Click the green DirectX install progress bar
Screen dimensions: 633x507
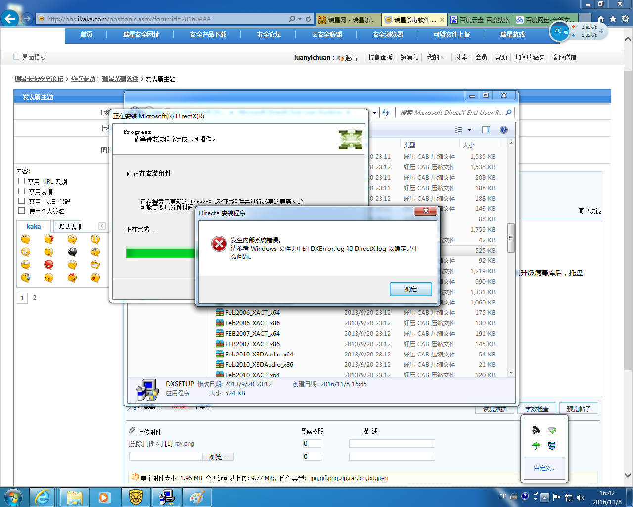pos(161,253)
